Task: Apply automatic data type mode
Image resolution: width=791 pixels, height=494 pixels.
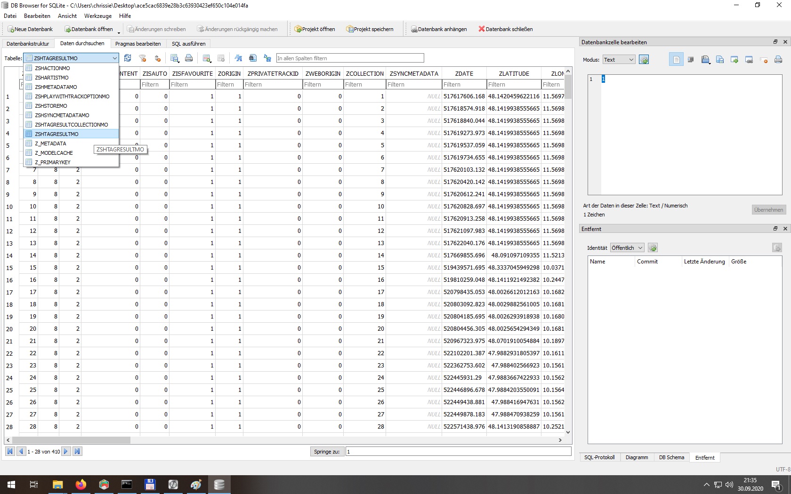Action: [644, 60]
